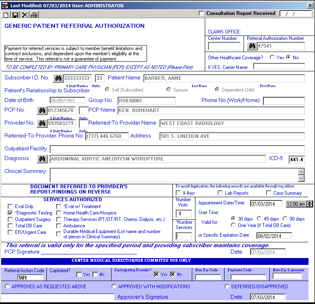Check Home Health Care/Hospice service
315x304 pixels.
click(x=59, y=213)
